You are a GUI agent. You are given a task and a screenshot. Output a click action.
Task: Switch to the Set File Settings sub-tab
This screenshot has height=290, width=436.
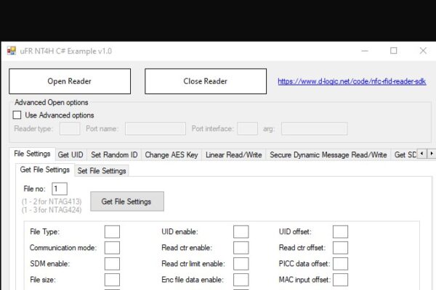point(102,170)
